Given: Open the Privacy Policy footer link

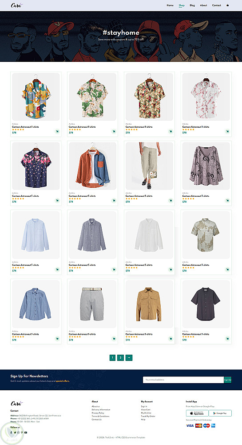Looking at the screenshot, I should coord(98,413).
